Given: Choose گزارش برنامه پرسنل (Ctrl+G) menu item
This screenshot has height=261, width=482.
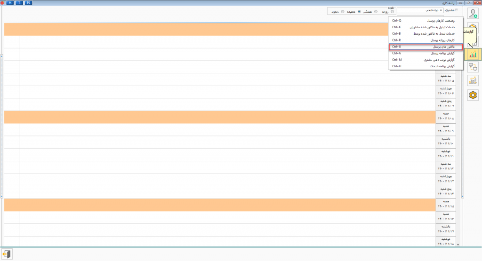Looking at the screenshot, I should [x=426, y=53].
